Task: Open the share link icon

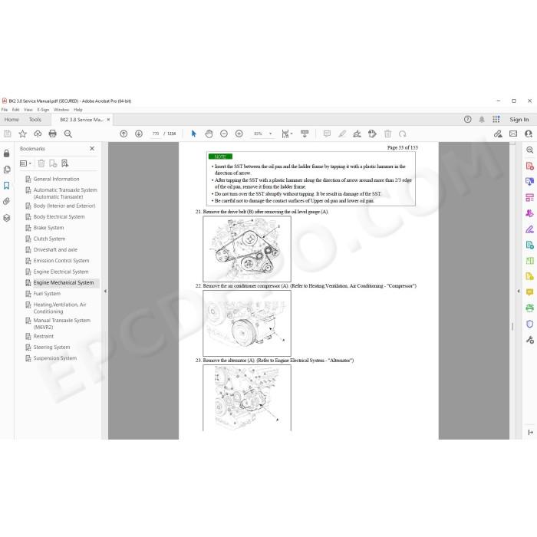Action: [x=498, y=134]
